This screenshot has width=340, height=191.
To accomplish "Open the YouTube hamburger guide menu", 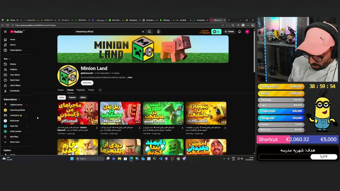I will [5, 32].
